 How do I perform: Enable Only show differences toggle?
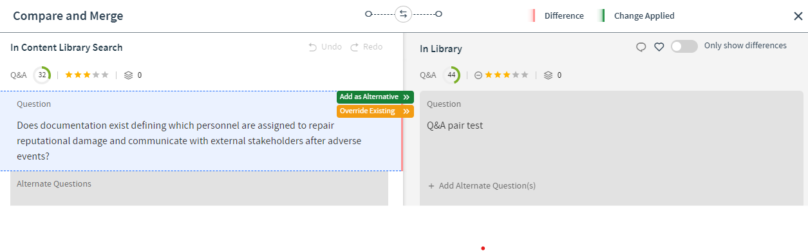click(x=684, y=46)
